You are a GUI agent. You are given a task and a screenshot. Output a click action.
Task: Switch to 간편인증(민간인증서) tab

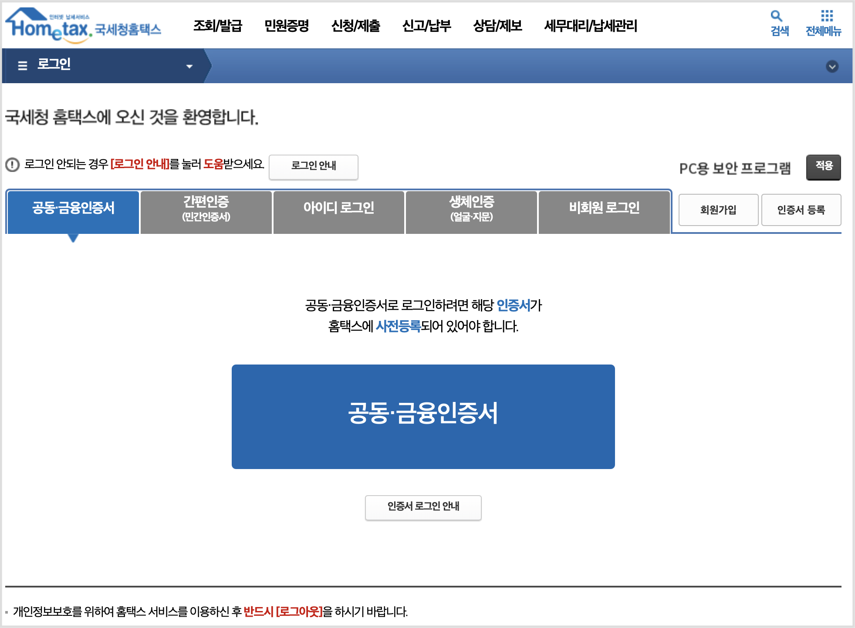pyautogui.click(x=206, y=212)
